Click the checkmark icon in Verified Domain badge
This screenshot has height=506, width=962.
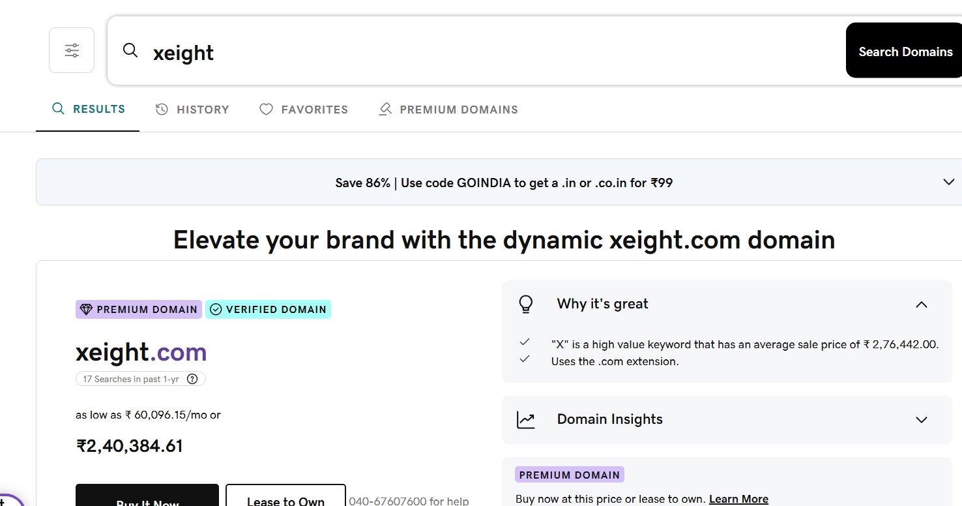[x=216, y=309]
